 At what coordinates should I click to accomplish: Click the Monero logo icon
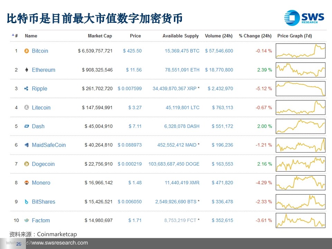point(27,183)
